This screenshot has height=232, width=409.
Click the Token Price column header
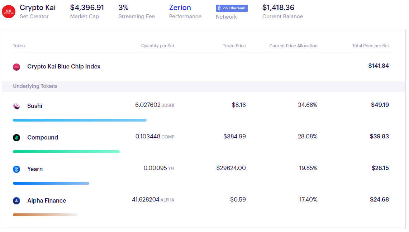[234, 46]
